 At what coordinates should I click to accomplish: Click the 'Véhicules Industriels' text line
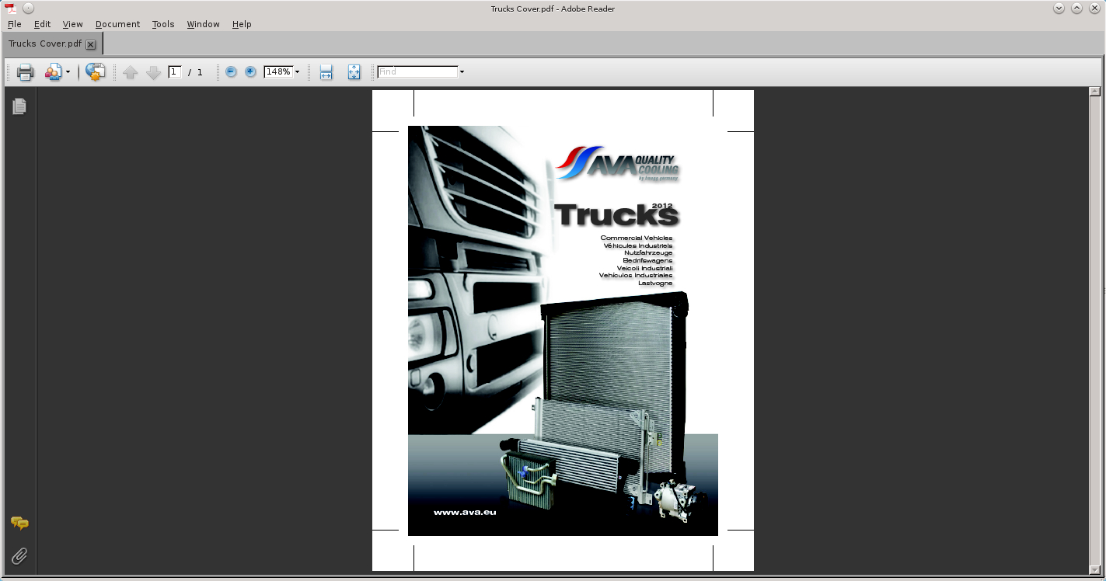[638, 245]
